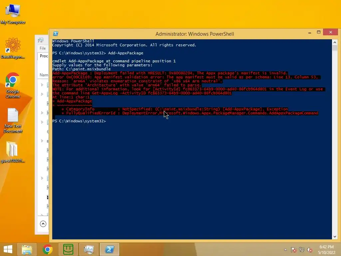
Task: Click the 'Path: C:\paint.msixbundle' line
Action: coord(82,69)
